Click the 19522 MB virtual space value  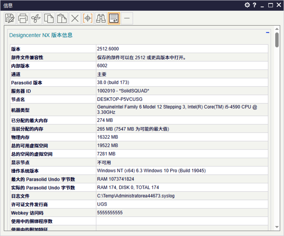click(108, 146)
